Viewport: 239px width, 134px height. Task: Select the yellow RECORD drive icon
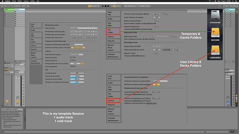coord(215,32)
